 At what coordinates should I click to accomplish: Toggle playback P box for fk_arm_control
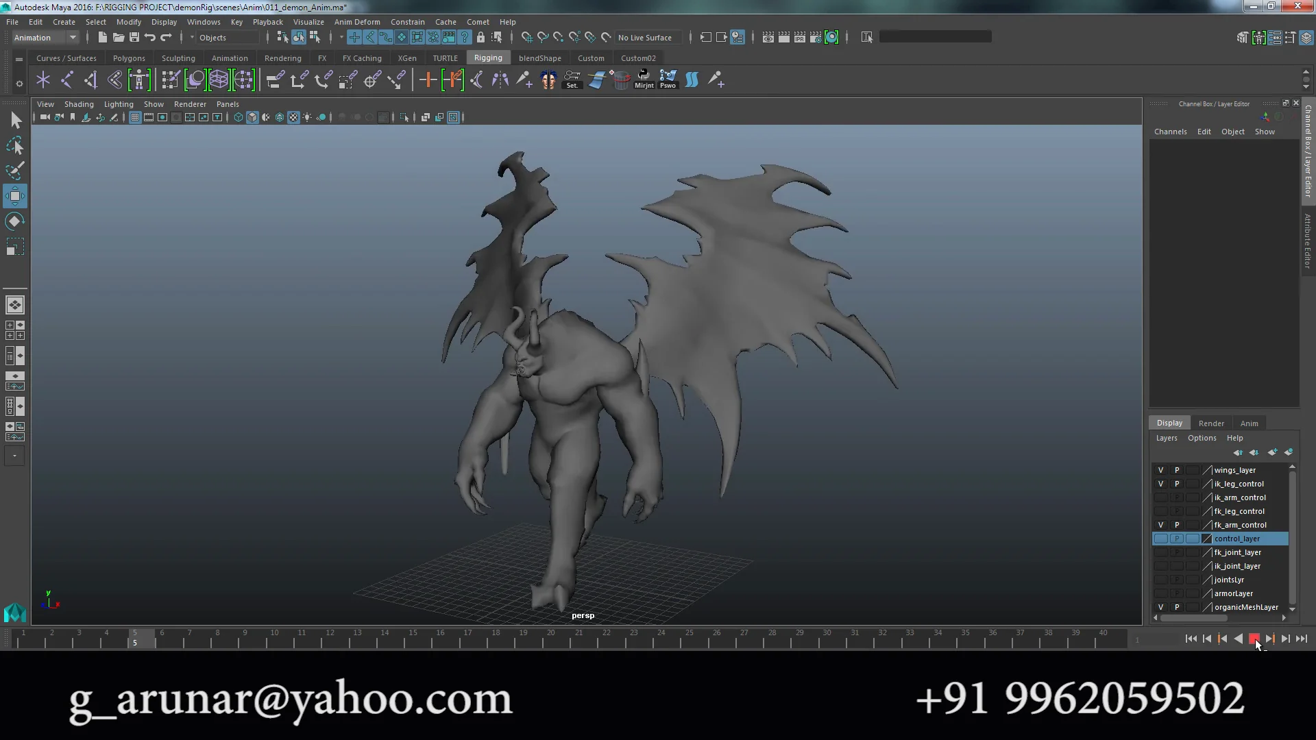[1177, 525]
